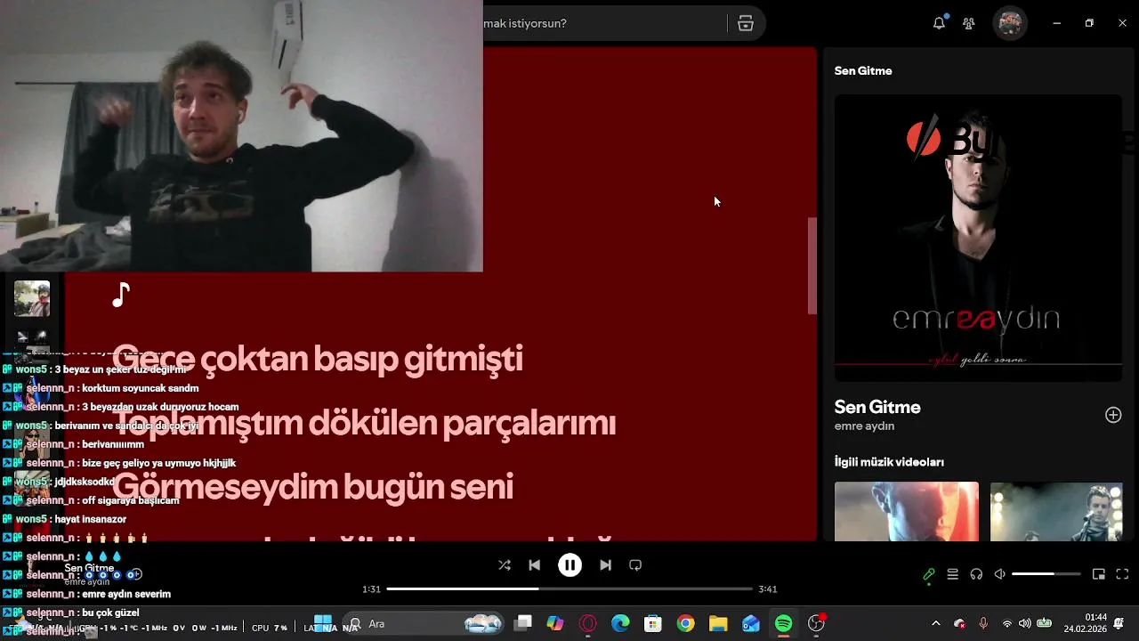
Task: Open the top playlist thumbnail in the sidebar
Action: click(32, 299)
